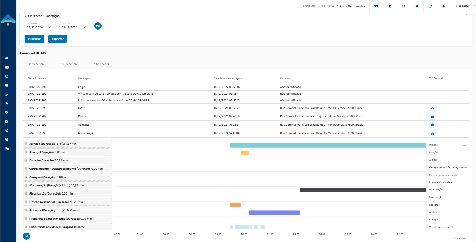Click the Visualizar button
Screen dimensions: 476x242
tap(34, 39)
